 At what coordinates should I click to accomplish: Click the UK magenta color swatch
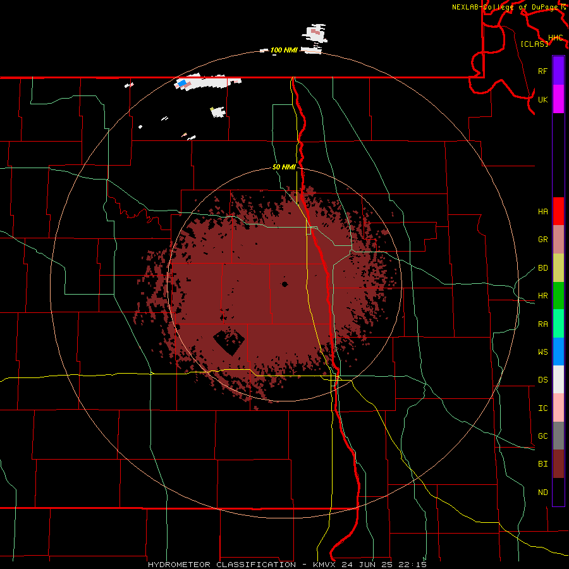[x=558, y=99]
